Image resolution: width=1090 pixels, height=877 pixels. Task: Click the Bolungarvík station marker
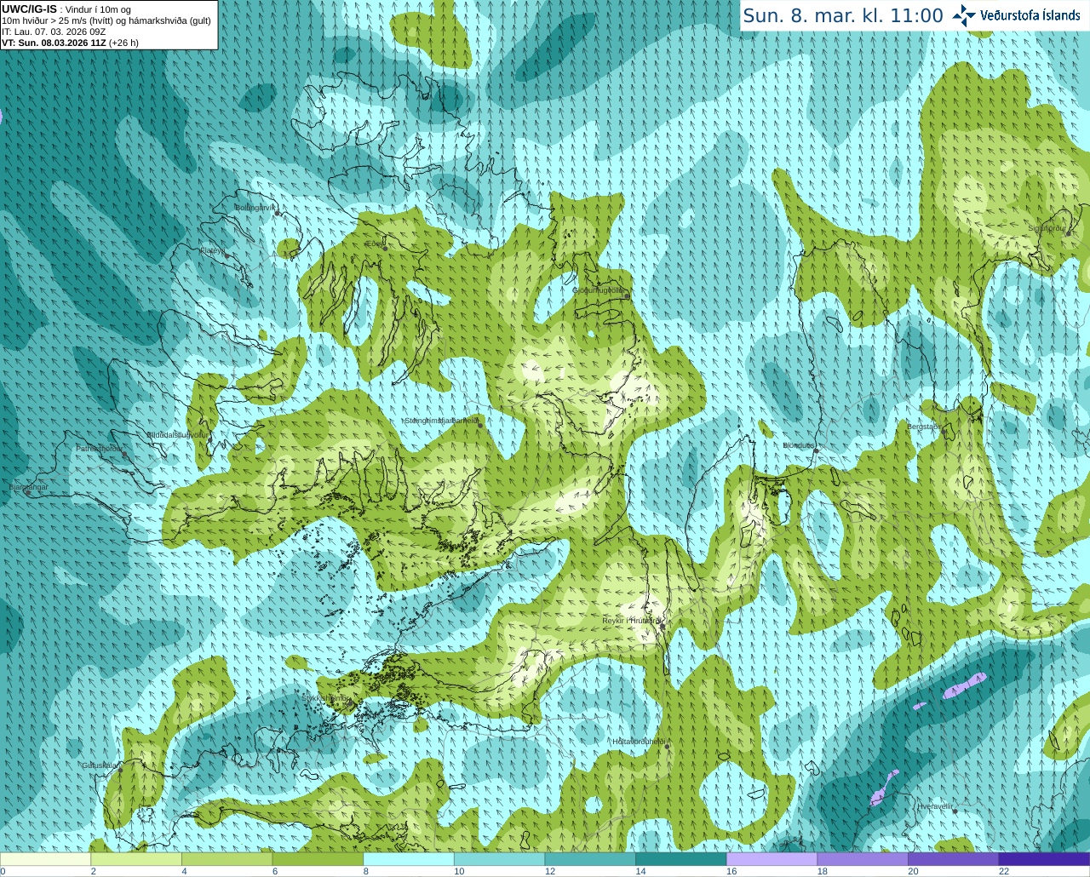pyautogui.click(x=278, y=213)
